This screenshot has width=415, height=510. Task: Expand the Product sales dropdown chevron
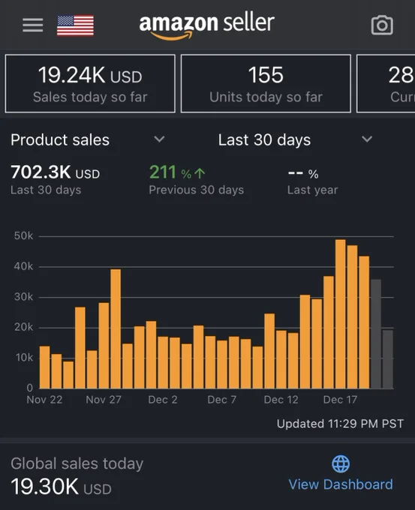[x=159, y=139]
